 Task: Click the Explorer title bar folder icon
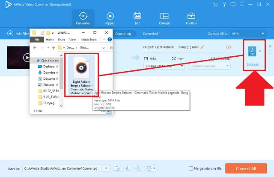click(x=34, y=32)
